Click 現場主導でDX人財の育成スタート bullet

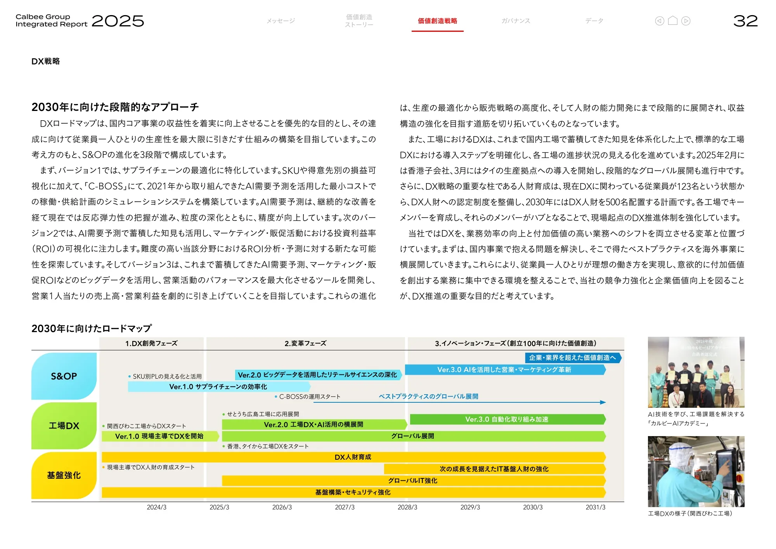point(149,467)
